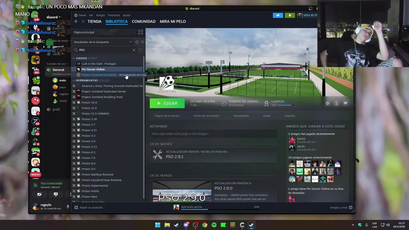The image size is (409, 230).
Task: Open game settings gear in Steam
Action: coord(328,103)
